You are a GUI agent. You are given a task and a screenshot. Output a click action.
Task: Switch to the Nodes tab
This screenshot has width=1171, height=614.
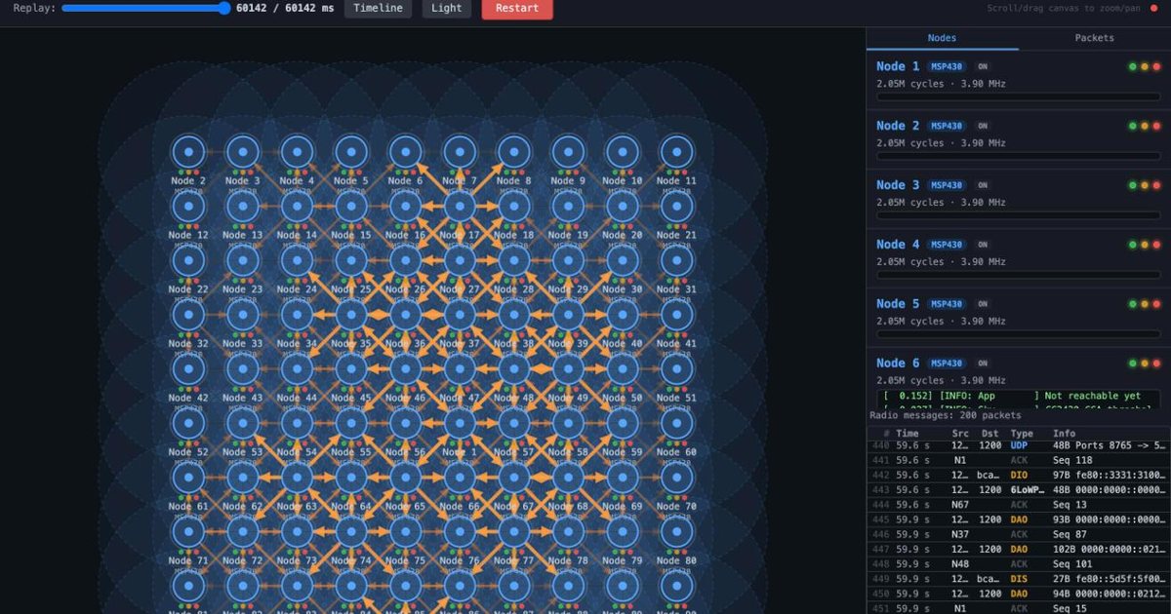[x=942, y=38]
